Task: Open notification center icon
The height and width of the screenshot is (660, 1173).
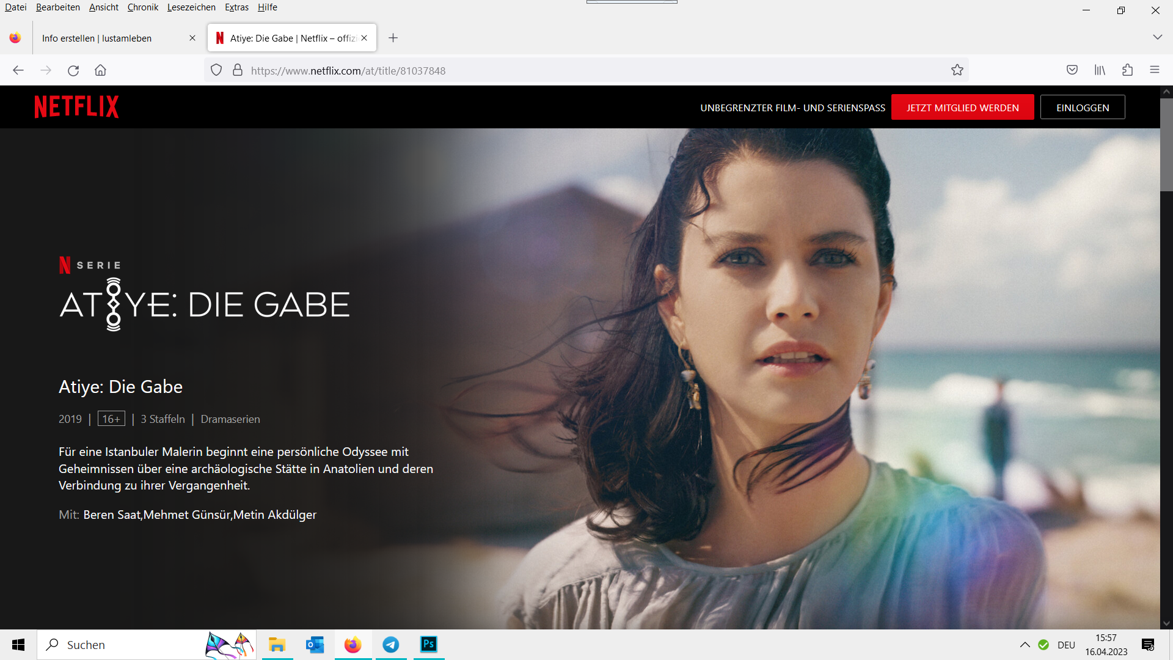Action: [1148, 645]
